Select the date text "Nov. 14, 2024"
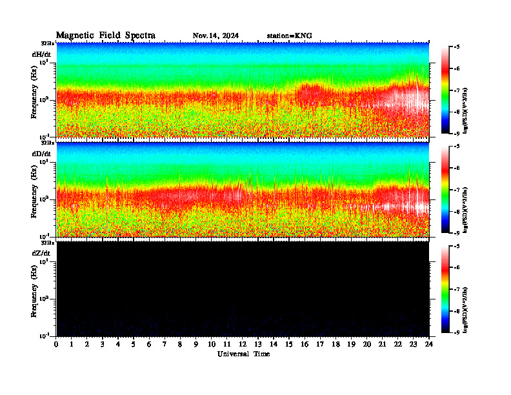The image size is (511, 395). [x=215, y=35]
